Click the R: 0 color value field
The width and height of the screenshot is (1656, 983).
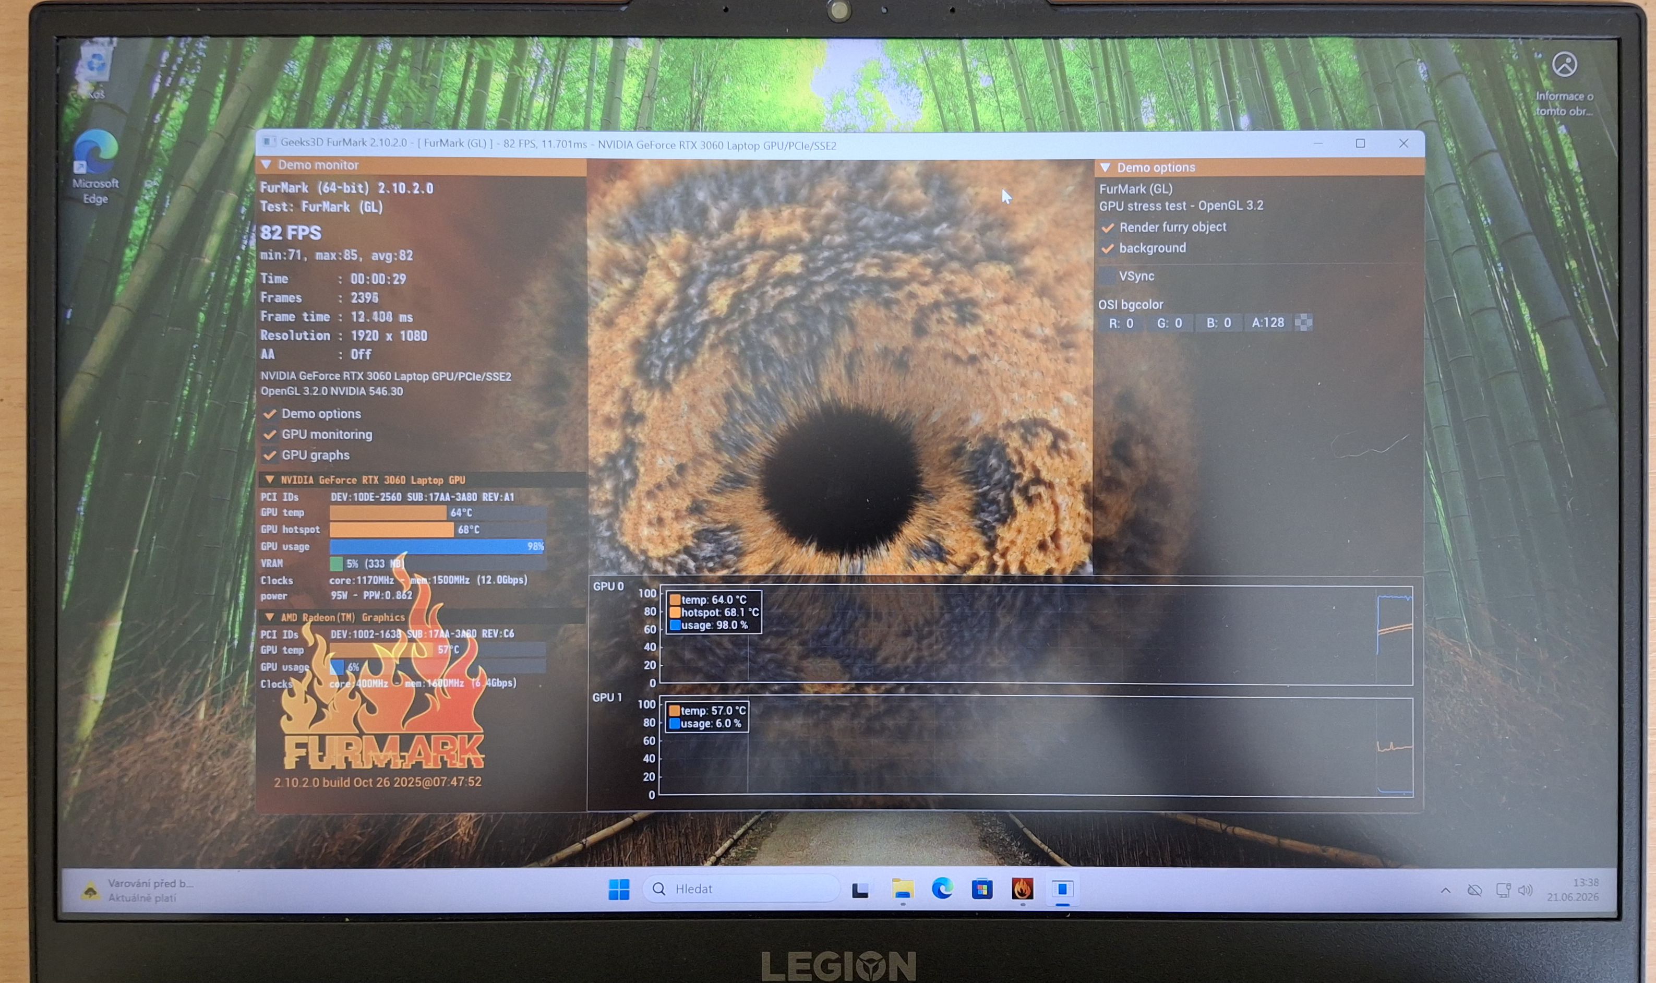click(1121, 323)
